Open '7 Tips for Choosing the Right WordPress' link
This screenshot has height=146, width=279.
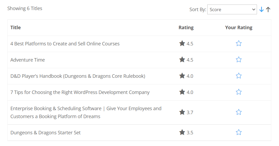point(80,92)
